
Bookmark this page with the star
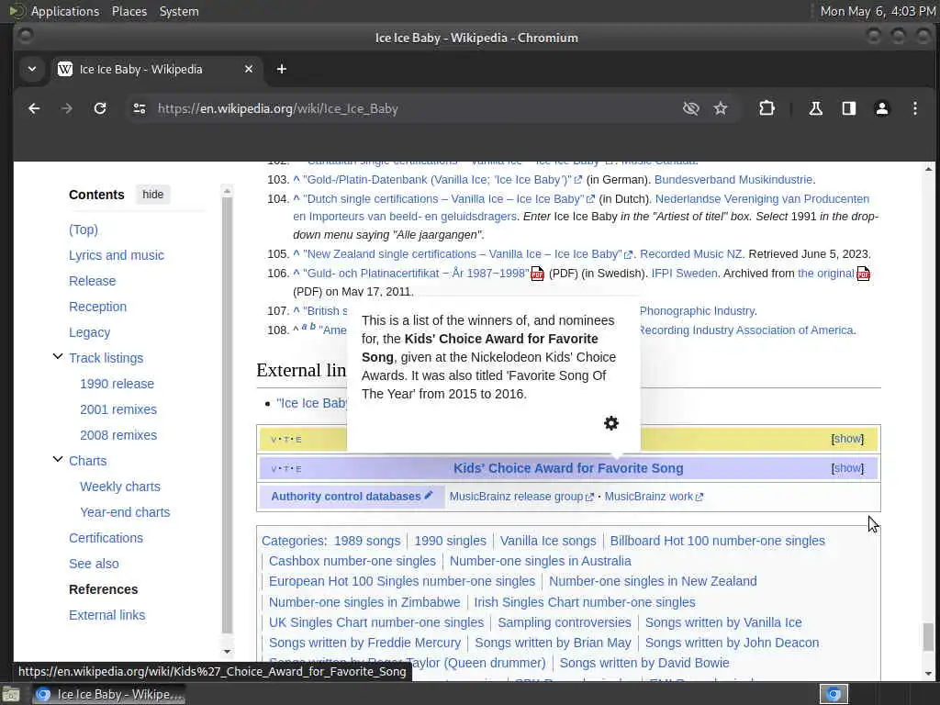coord(721,108)
